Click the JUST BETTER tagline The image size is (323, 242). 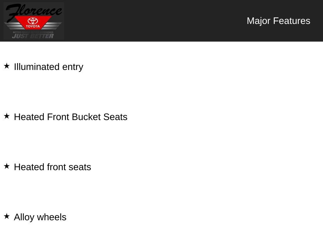point(33,36)
